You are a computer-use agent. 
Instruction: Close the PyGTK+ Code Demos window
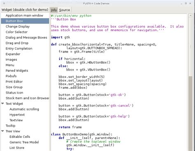[190, 3]
